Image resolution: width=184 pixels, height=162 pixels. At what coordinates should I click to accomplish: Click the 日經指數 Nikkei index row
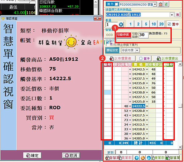(59, 4)
